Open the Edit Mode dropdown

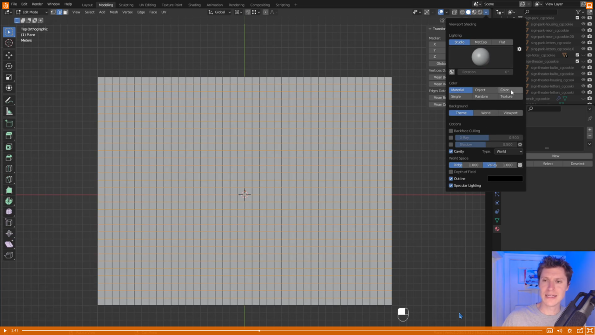[32, 12]
